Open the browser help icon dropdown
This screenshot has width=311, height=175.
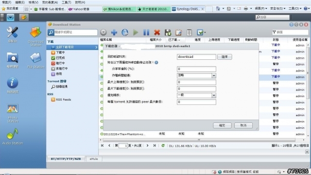click(x=307, y=9)
